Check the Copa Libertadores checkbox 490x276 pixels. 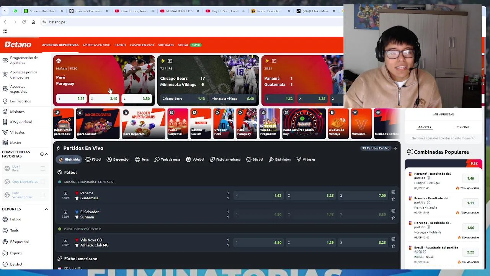43,182
